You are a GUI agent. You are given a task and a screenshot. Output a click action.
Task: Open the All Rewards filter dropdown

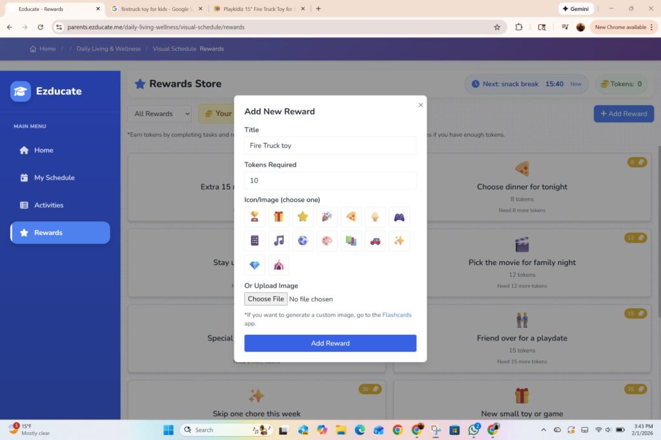point(159,114)
